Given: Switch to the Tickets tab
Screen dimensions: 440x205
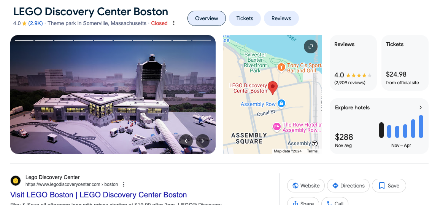Looking at the screenshot, I should coord(245,18).
